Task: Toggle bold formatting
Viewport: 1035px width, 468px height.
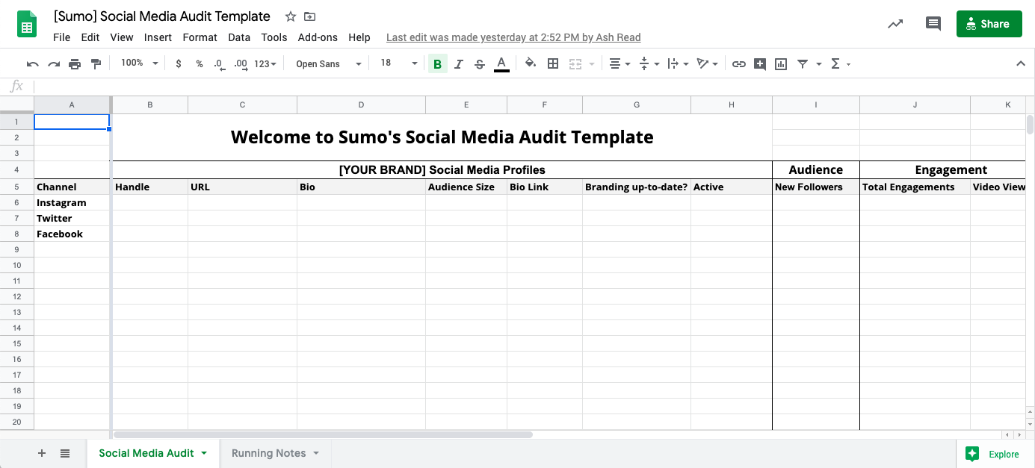Action: tap(437, 64)
